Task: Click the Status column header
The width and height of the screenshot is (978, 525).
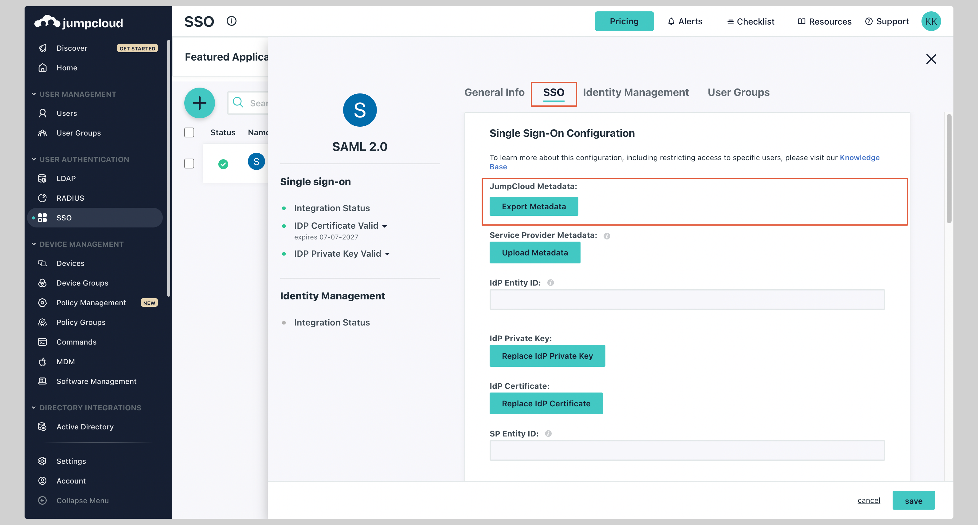Action: pyautogui.click(x=222, y=132)
